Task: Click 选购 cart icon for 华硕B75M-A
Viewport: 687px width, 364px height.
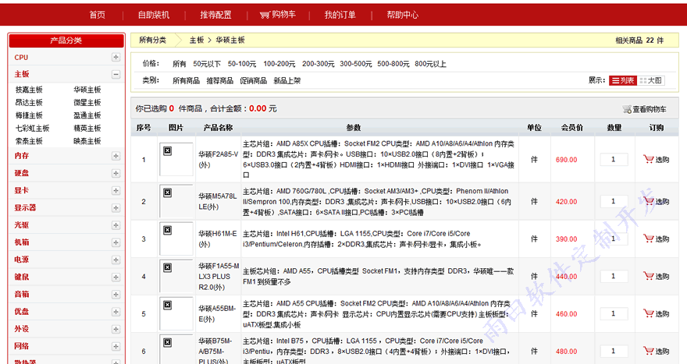Action: coord(656,352)
